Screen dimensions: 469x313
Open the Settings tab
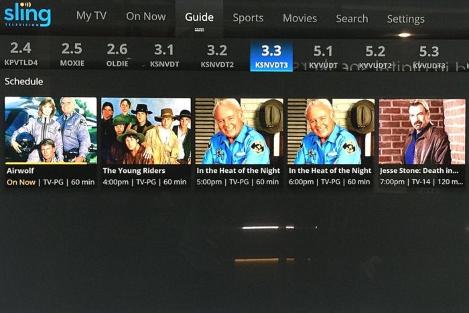(x=405, y=19)
